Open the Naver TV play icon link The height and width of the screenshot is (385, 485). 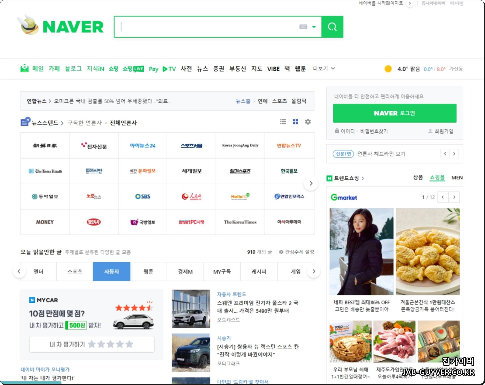coord(169,69)
